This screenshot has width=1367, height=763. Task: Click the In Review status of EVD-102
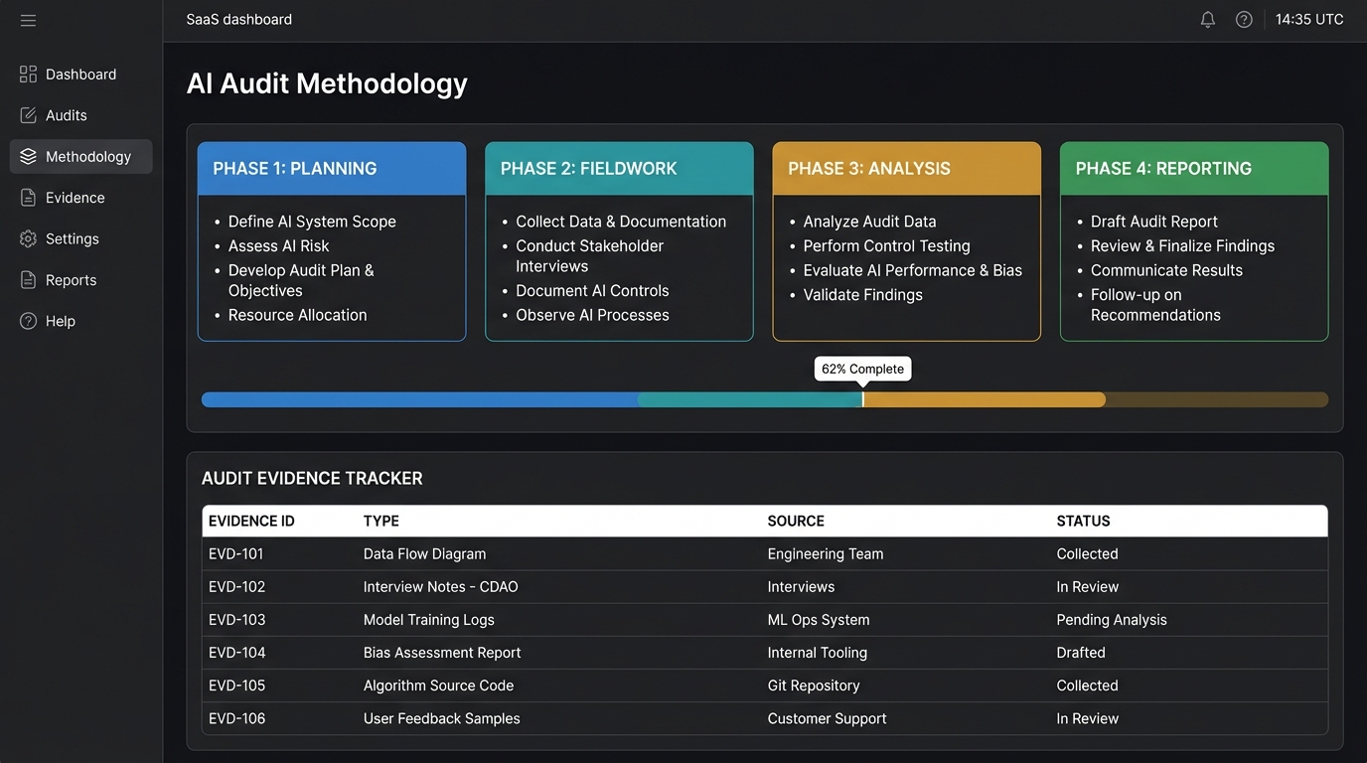pyautogui.click(x=1087, y=586)
